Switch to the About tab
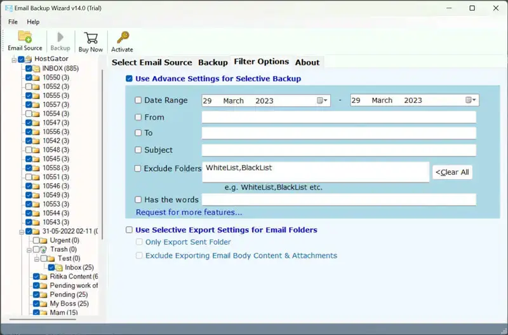The width and height of the screenshot is (508, 335). tap(307, 62)
